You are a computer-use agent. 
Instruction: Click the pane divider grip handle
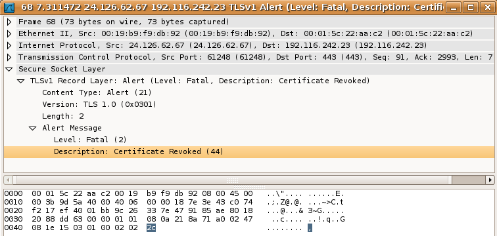point(248,187)
